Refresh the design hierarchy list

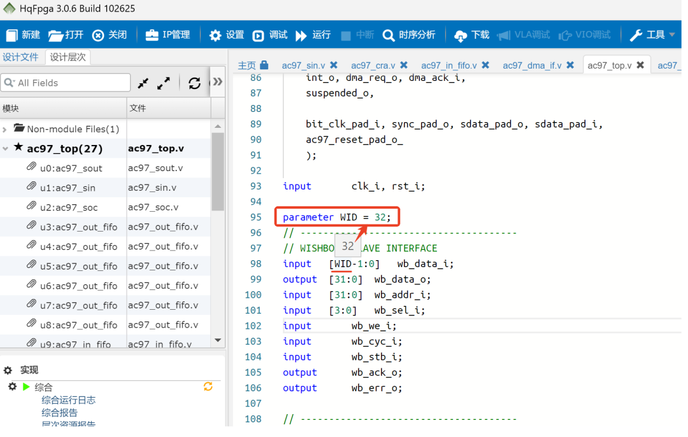[x=194, y=83]
